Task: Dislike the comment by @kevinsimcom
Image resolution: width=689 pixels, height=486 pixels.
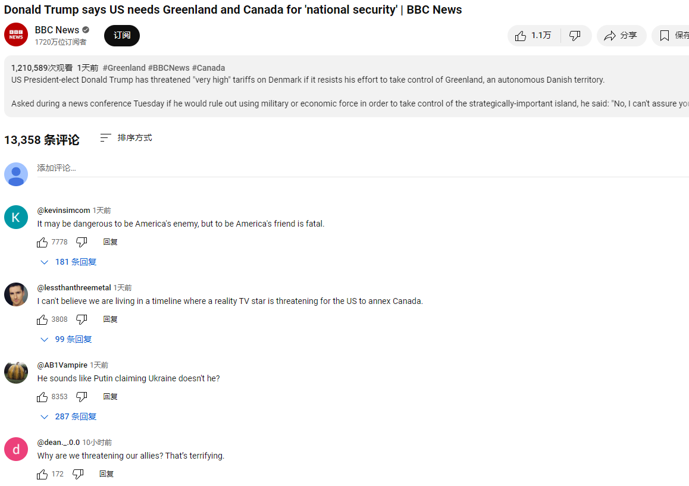Action: (x=82, y=242)
